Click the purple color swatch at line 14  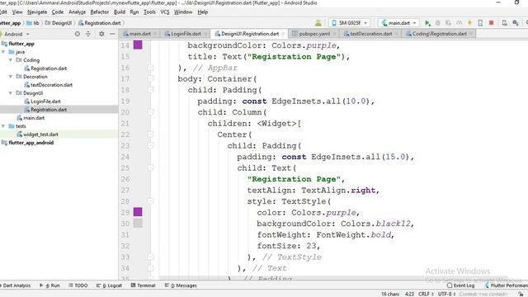coord(138,45)
